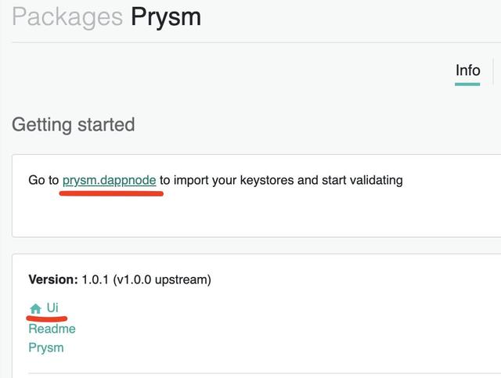Open the Prysm link below Readme
Viewport: 501px width, 378px height.
pos(46,347)
